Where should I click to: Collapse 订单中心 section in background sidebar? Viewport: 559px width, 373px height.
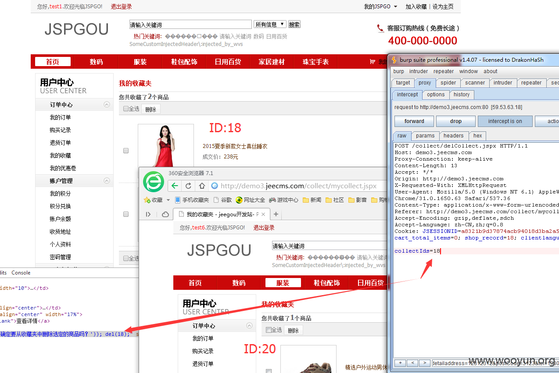107,105
